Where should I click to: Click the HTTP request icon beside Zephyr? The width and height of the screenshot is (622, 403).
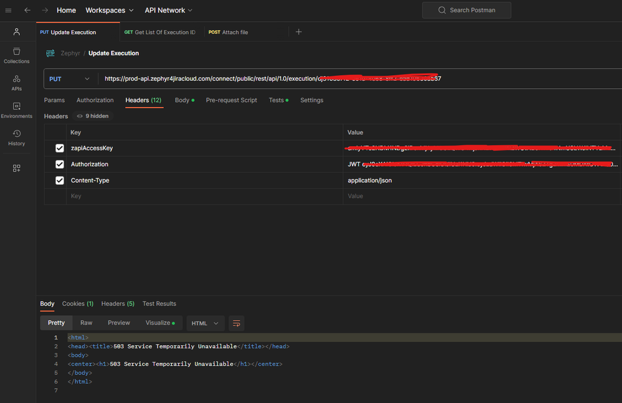pos(50,53)
